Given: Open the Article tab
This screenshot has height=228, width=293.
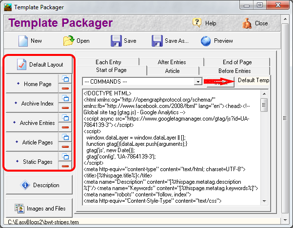Looking at the screenshot, I should coord(172,71).
